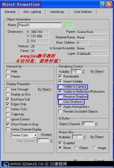
Task: Click By Object button in Motion Blur
Action: click(97, 137)
